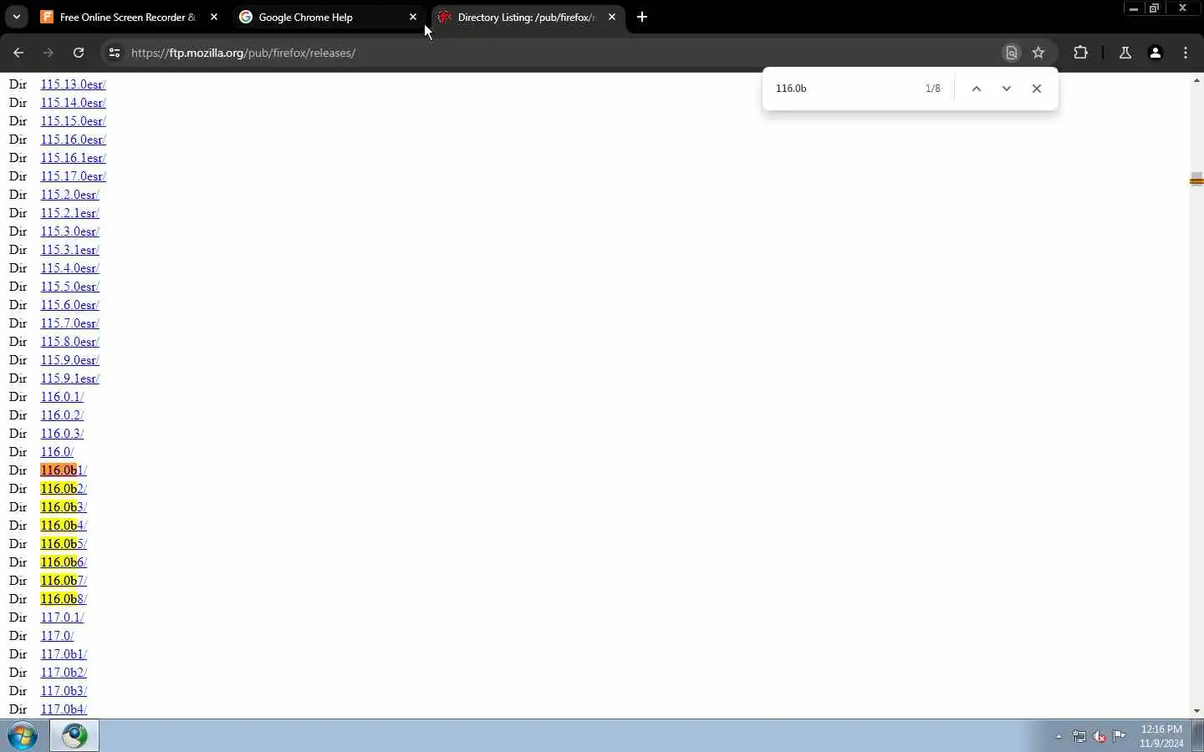Reload the directory listing page
This screenshot has width=1204, height=752.
coord(79,53)
